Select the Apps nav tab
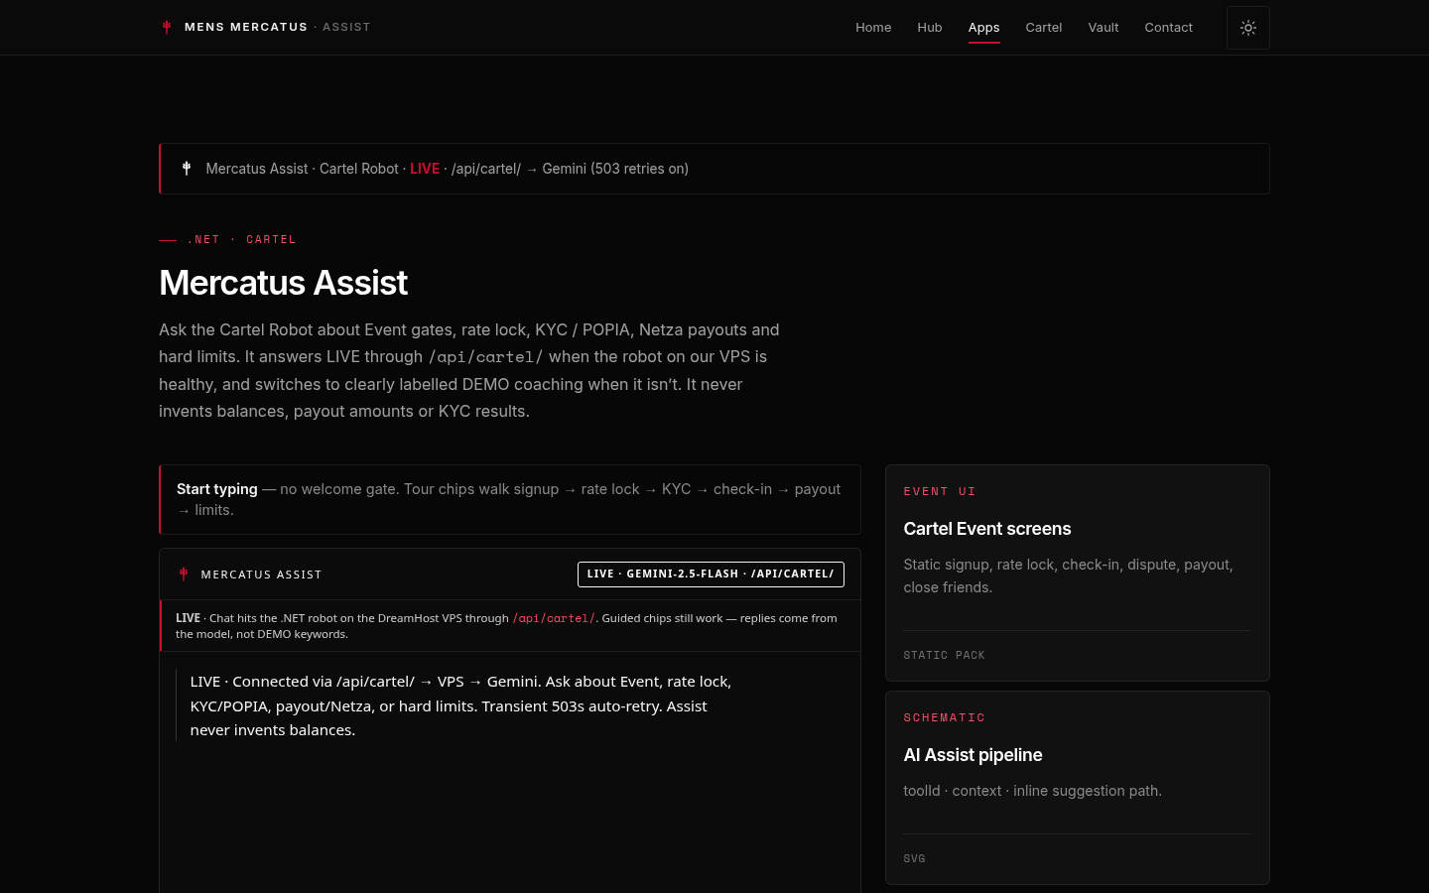The height and width of the screenshot is (893, 1429). pos(983,28)
